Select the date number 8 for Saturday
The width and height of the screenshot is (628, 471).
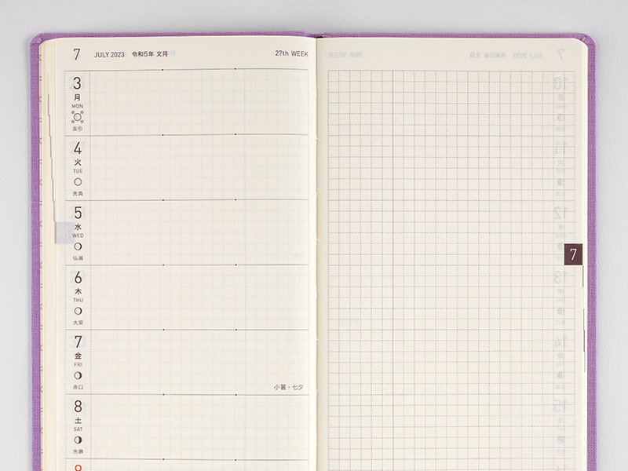click(78, 407)
